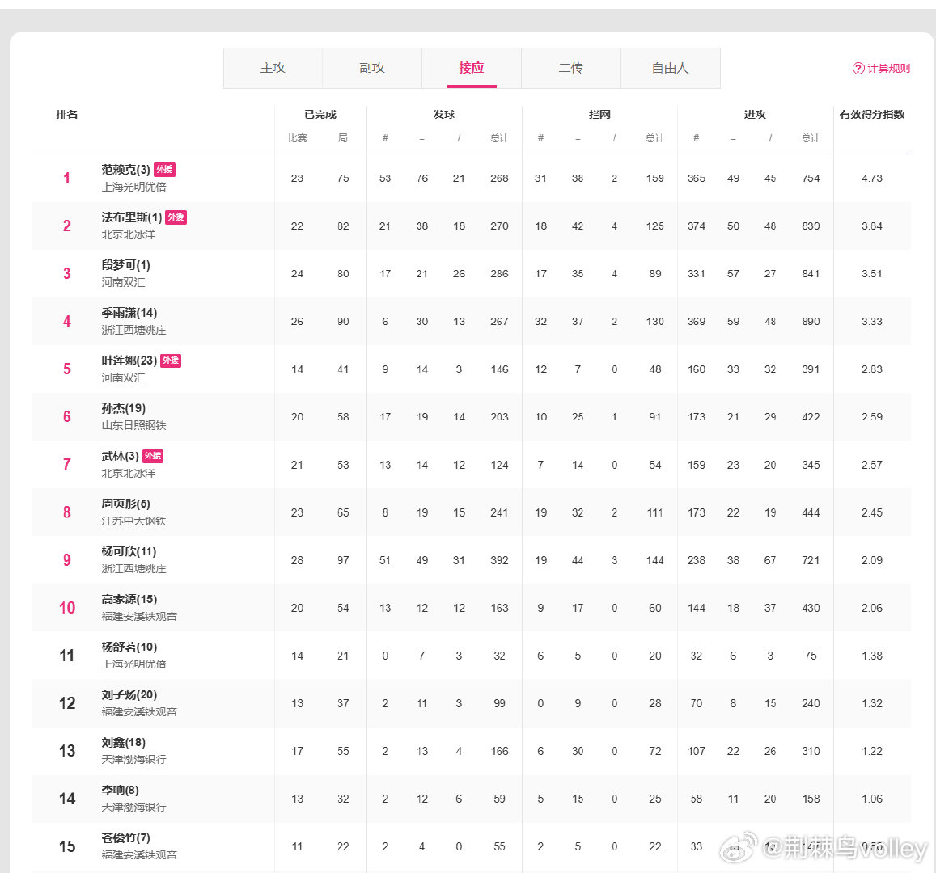Open the 副攻 position tab
The width and height of the screenshot is (936, 873).
point(372,68)
